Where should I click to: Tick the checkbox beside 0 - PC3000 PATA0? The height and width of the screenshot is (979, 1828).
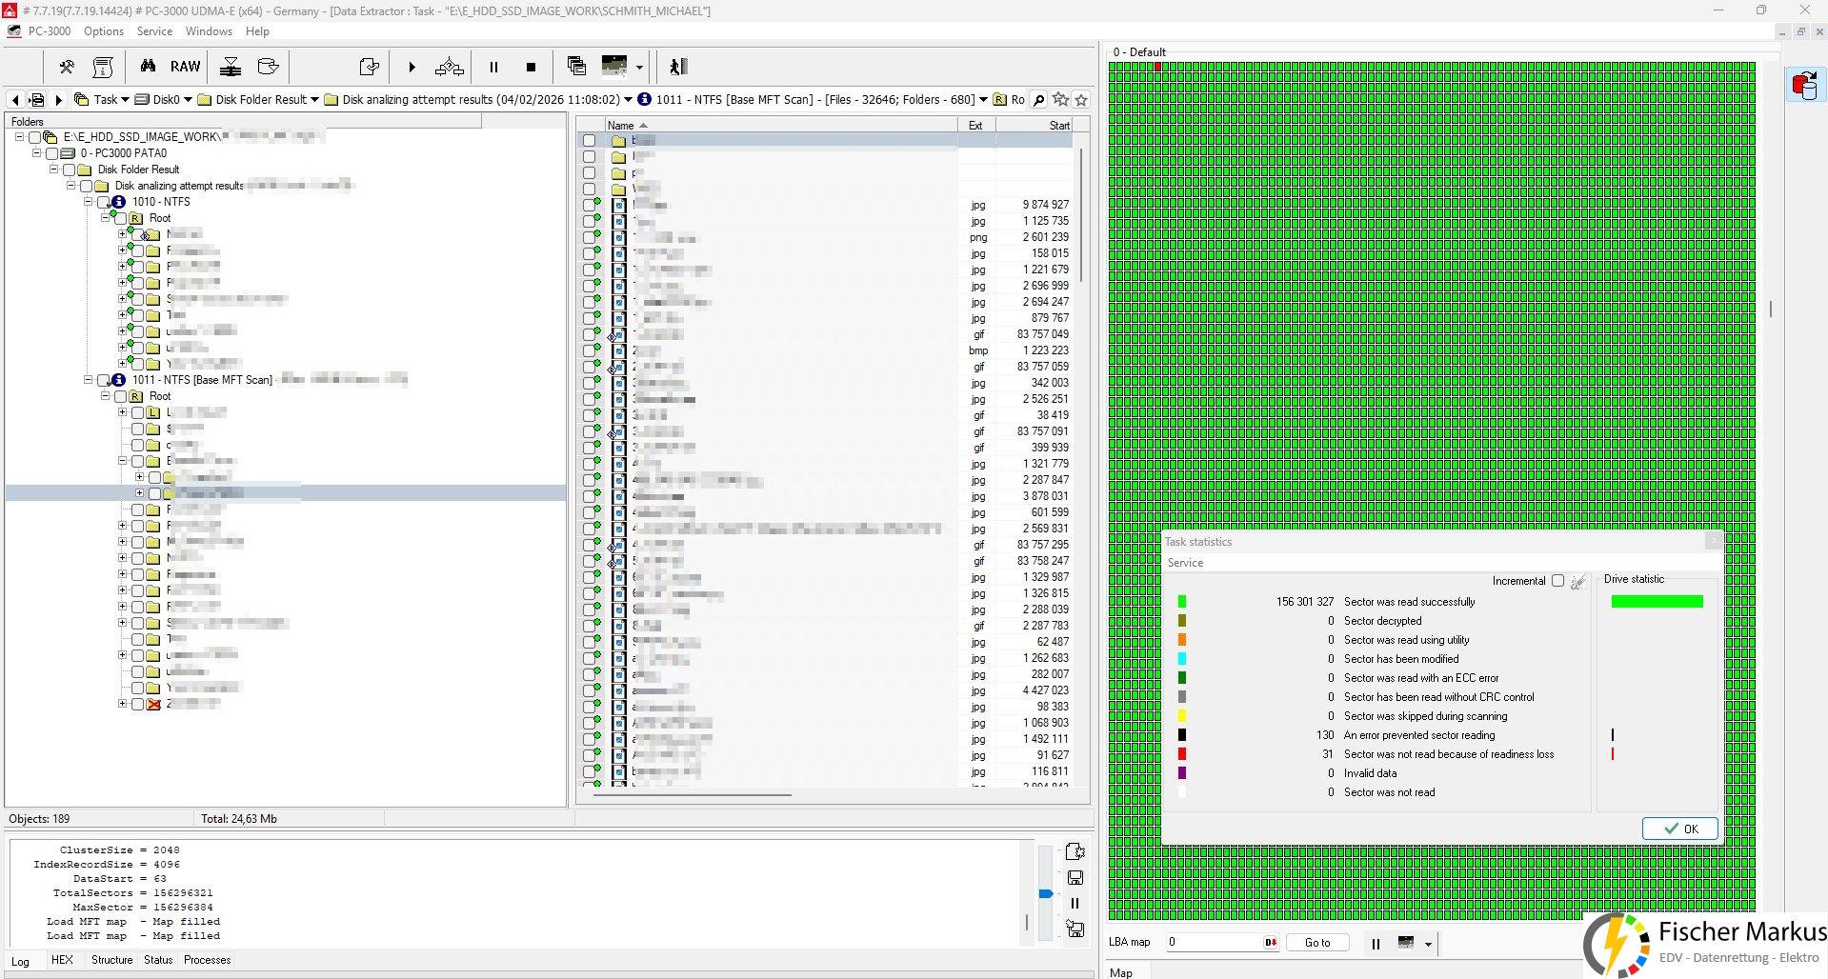coord(51,153)
